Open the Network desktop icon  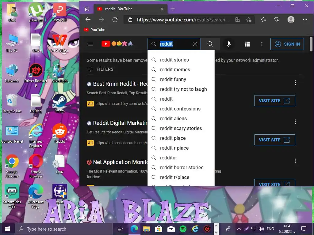click(12, 73)
